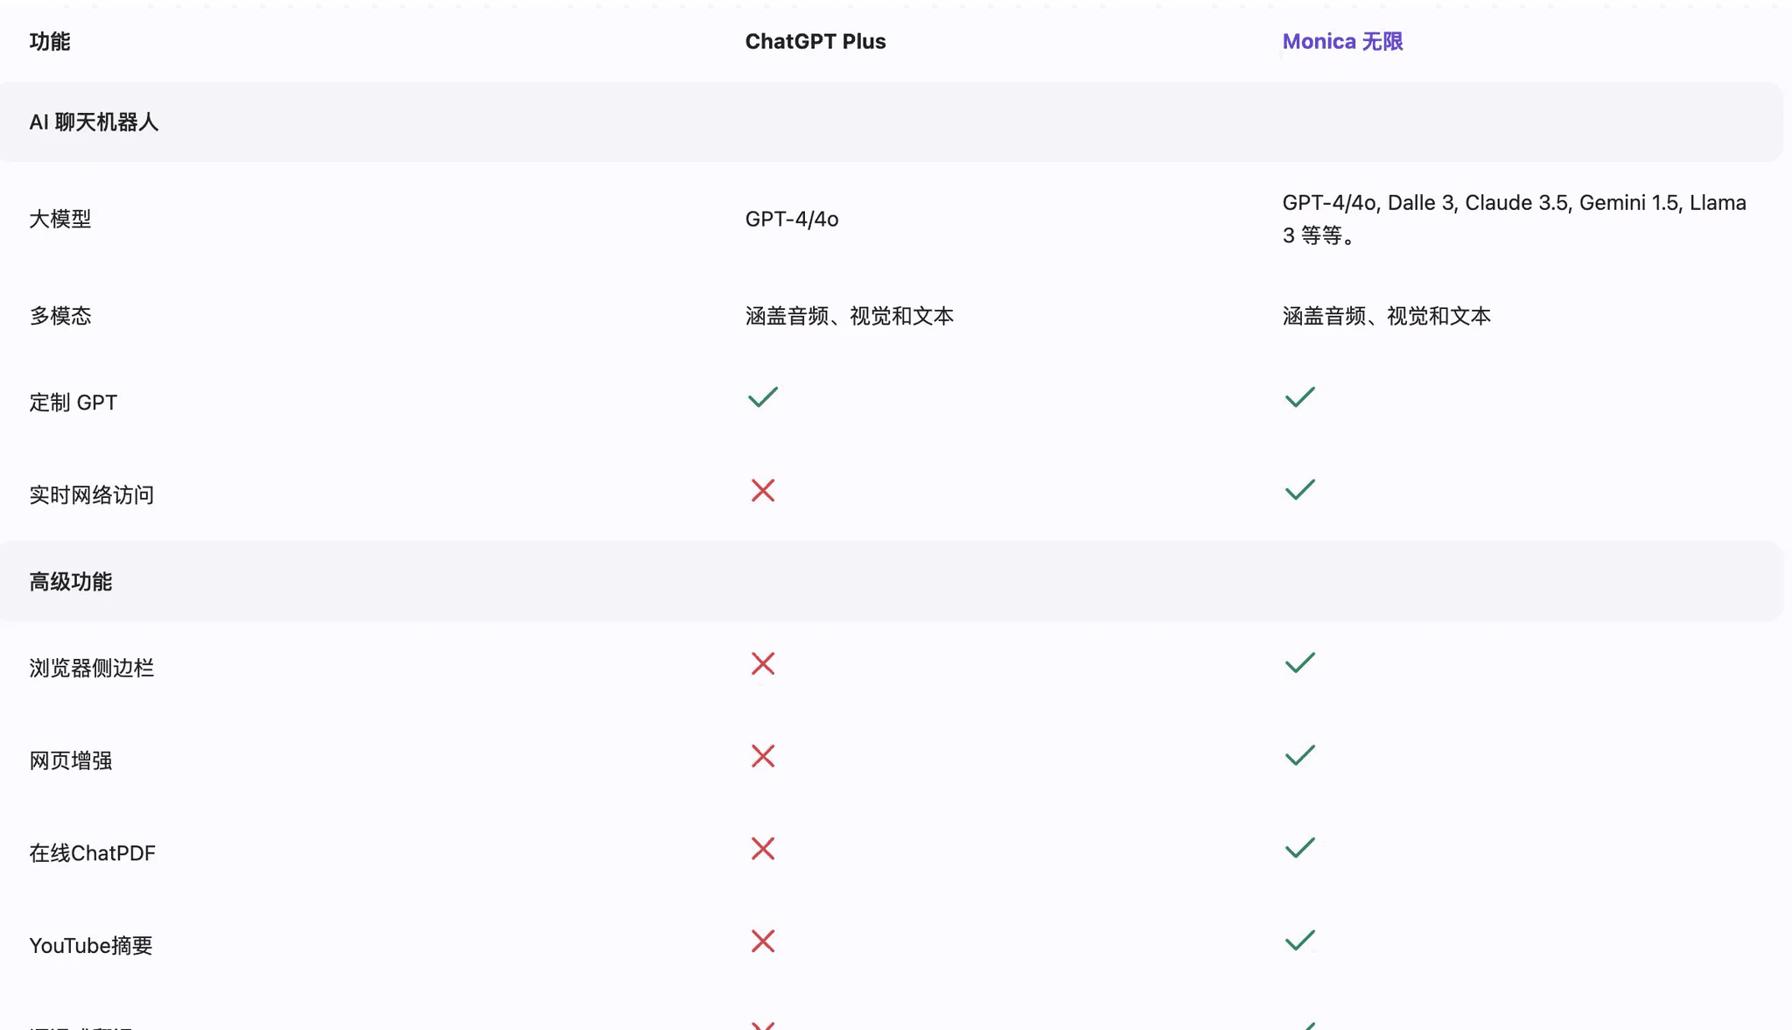Click the 功能 column header
The image size is (1792, 1030).
pyautogui.click(x=50, y=41)
